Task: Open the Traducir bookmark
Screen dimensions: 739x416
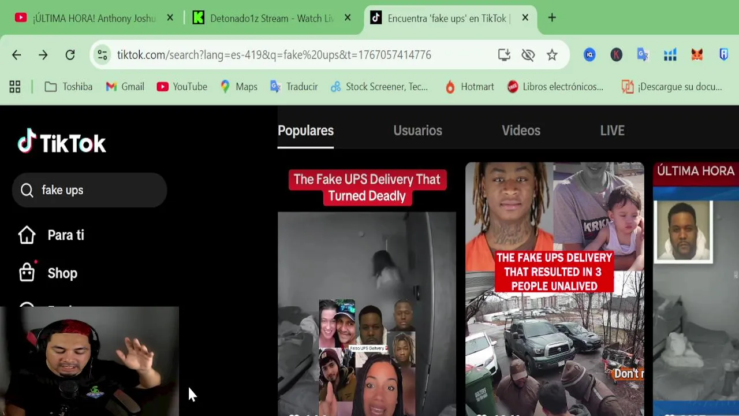Action: click(x=294, y=87)
